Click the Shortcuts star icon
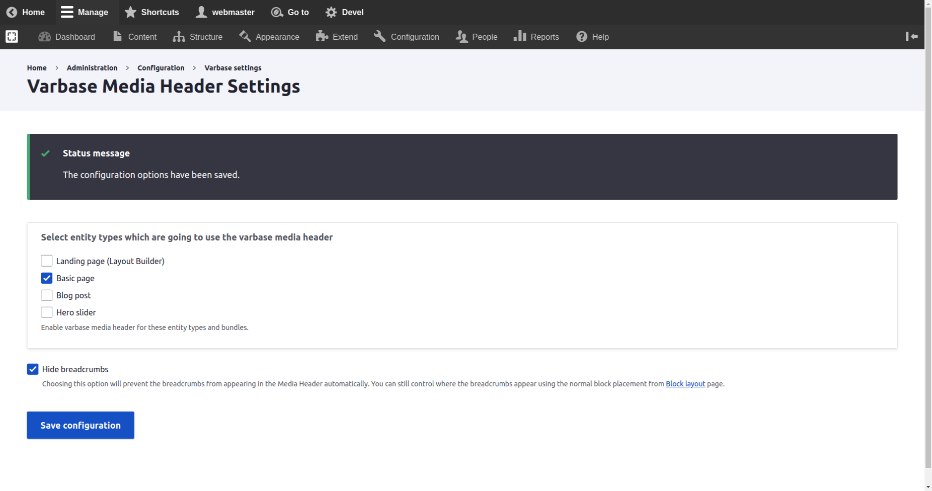 pos(131,12)
